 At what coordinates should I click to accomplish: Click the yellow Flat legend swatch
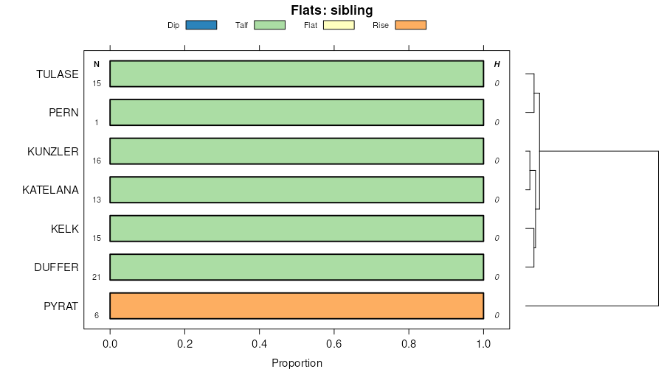[339, 25]
